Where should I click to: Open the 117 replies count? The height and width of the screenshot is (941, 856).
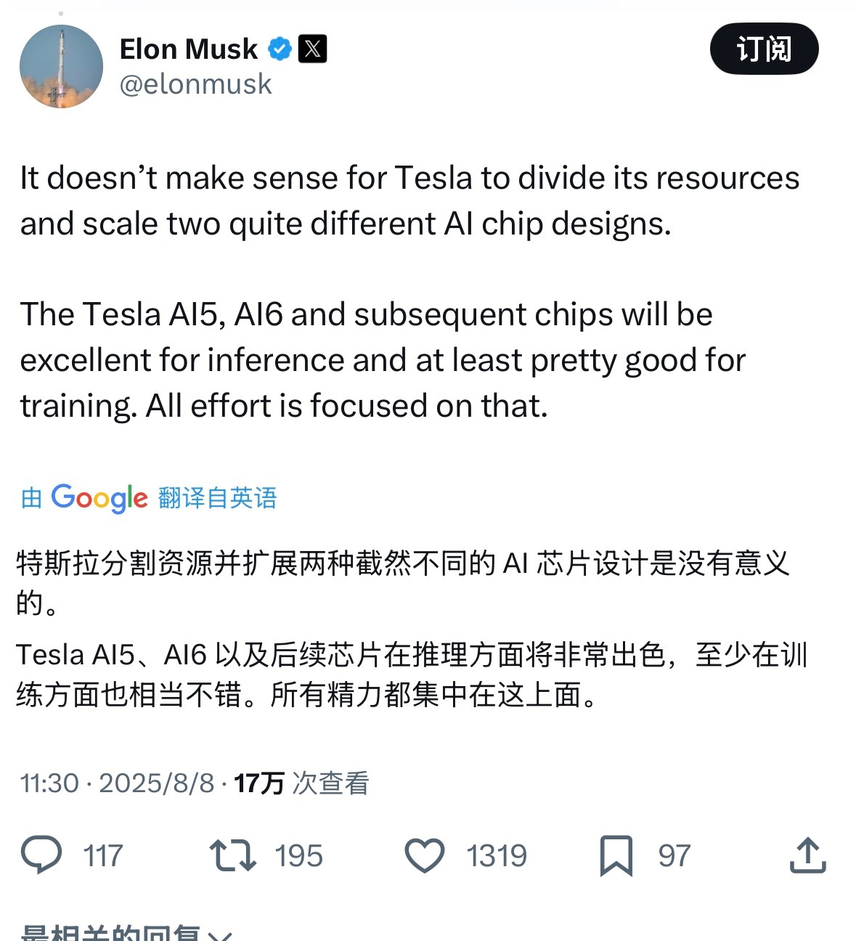103,856
